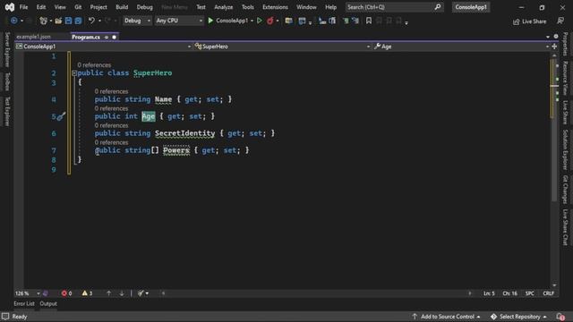Click Start Without Debugging outline play icon
Viewport: 573px width, 322px height.
tap(260, 21)
